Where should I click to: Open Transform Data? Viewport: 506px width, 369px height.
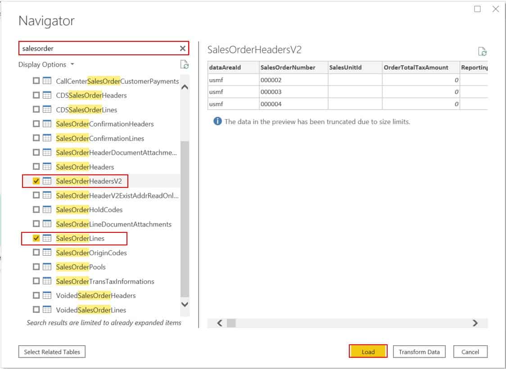[419, 352]
